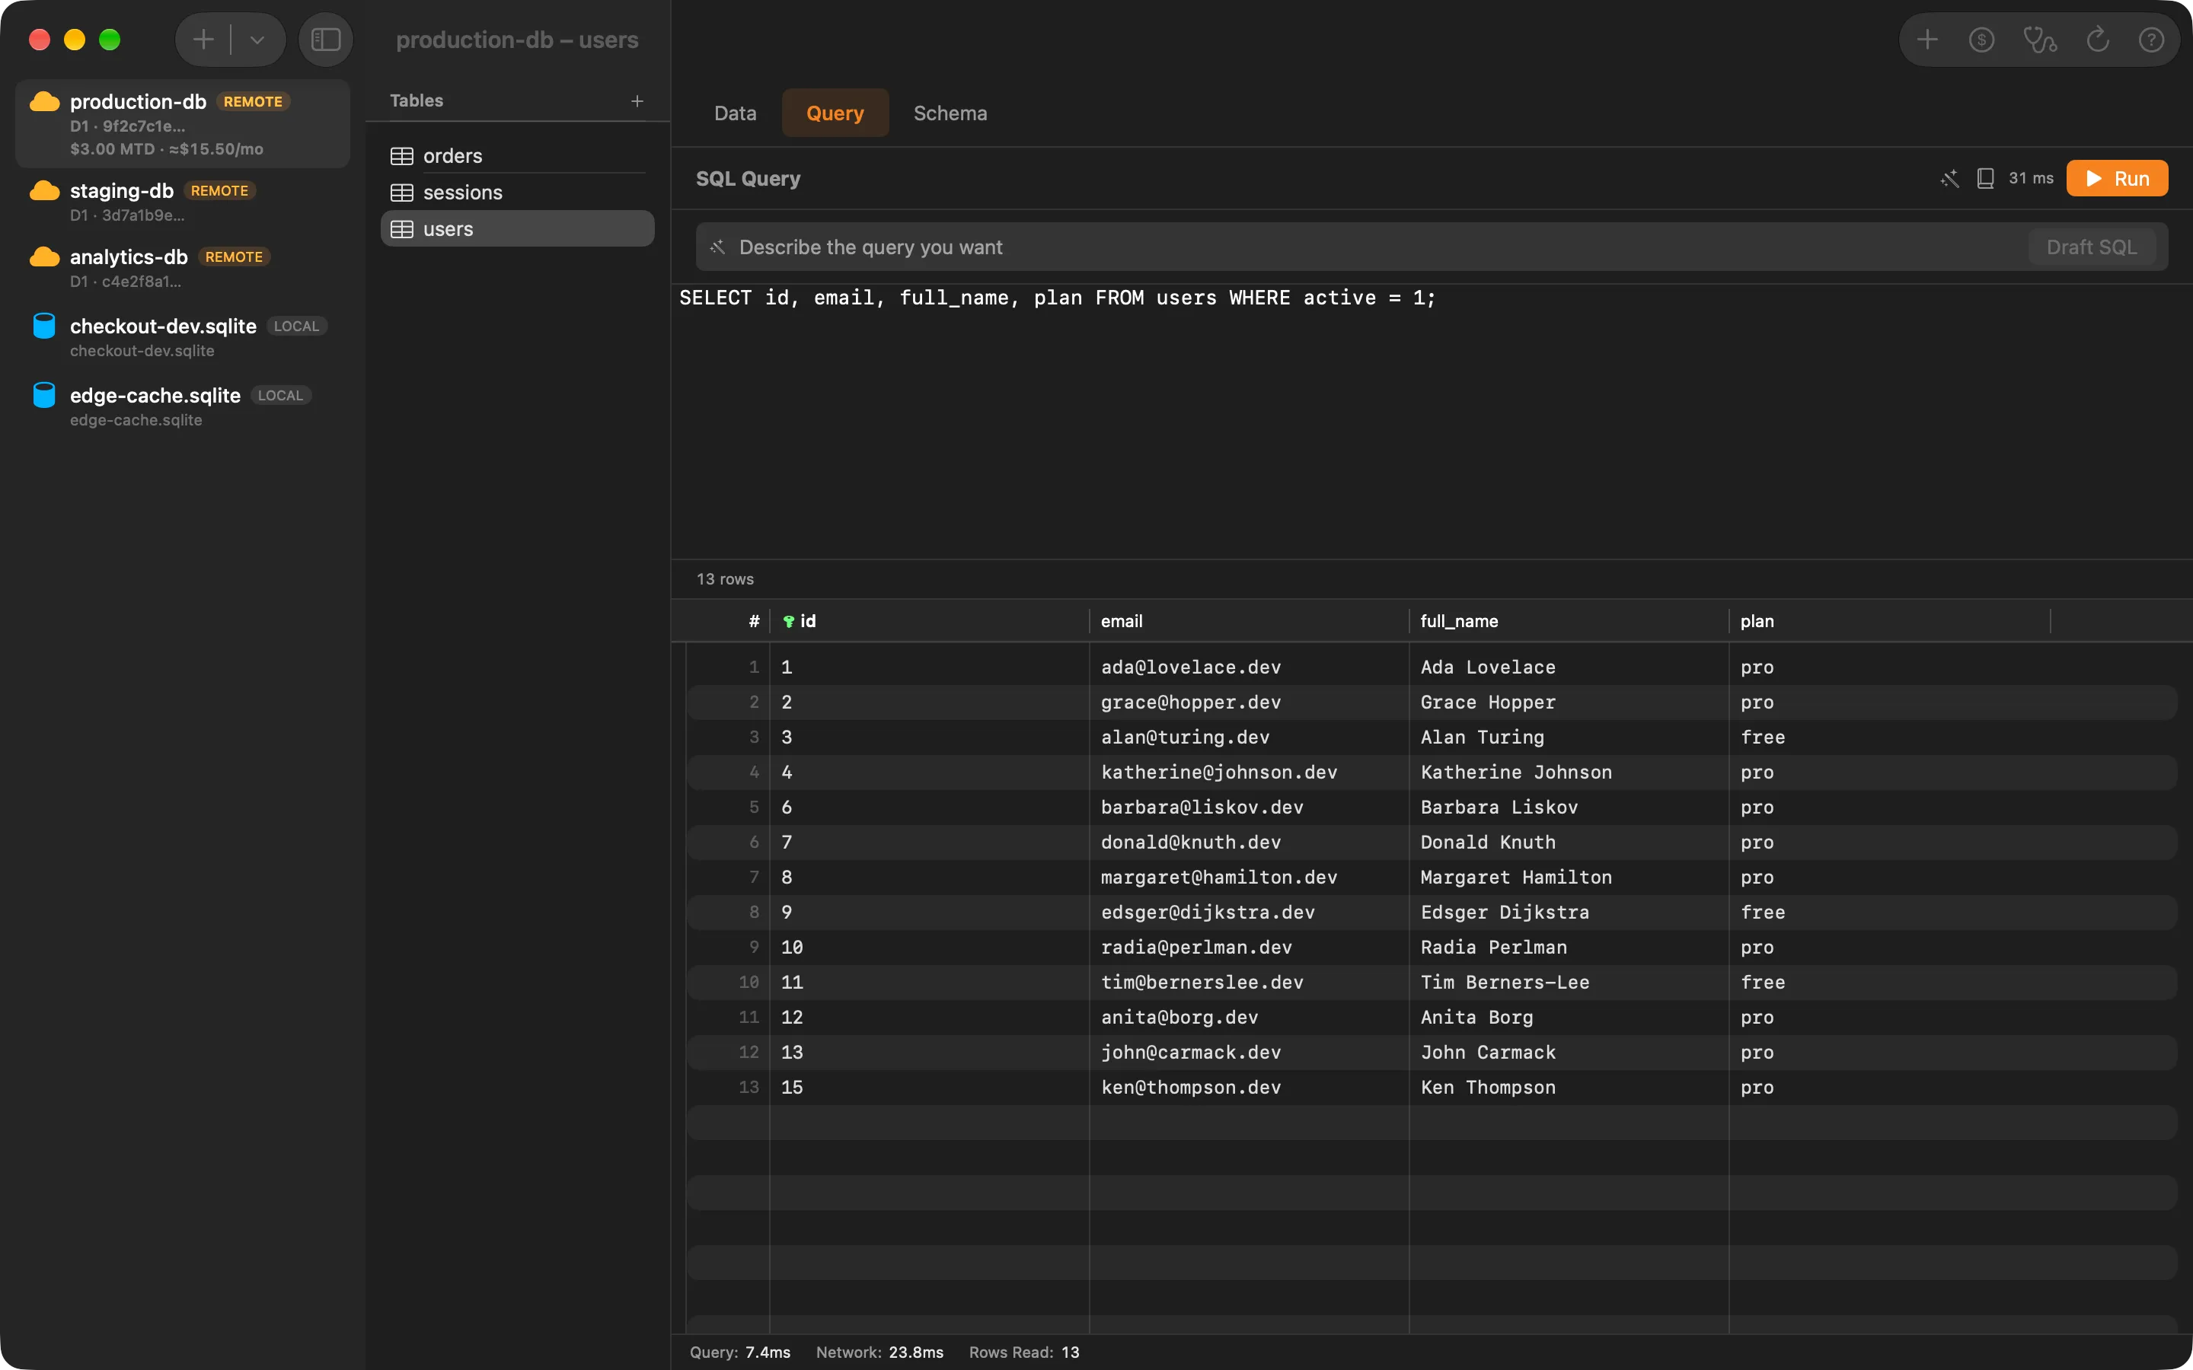Screen dimensions: 2193x1370
Task: Click the staging-db cloud icon
Action: click(44, 190)
